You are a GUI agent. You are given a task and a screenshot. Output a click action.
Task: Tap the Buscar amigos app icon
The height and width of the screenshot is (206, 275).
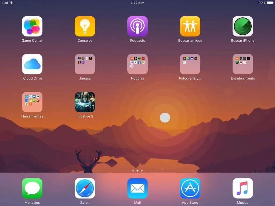190,26
